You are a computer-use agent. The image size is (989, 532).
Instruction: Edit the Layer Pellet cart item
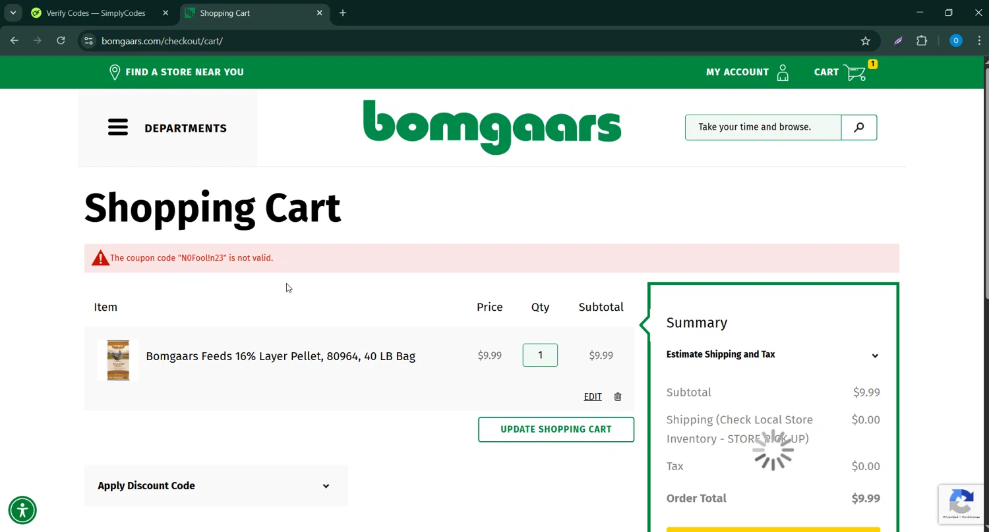point(593,396)
